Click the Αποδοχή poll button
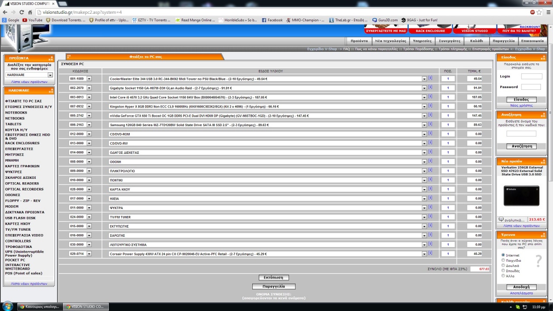Screen dimensions: 553x311 coord(521,287)
